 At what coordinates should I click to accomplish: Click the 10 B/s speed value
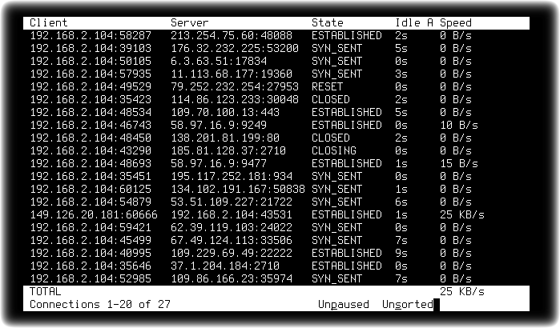(459, 126)
